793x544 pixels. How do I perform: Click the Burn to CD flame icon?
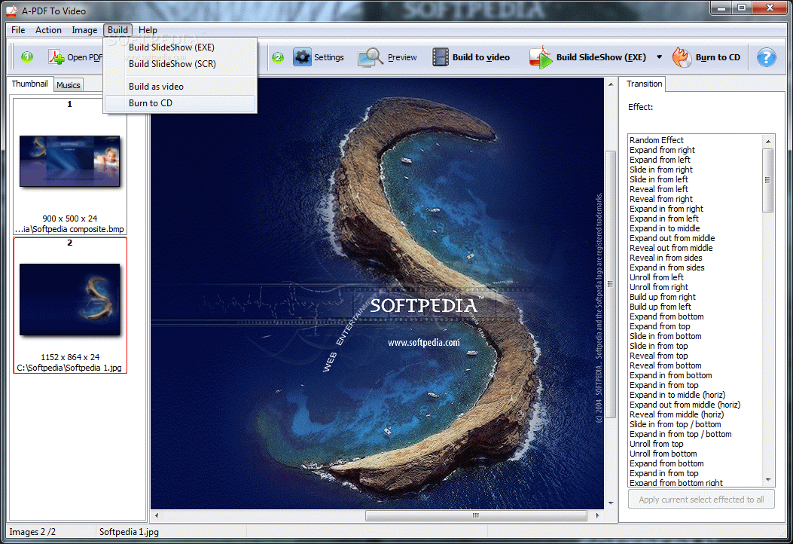(682, 57)
